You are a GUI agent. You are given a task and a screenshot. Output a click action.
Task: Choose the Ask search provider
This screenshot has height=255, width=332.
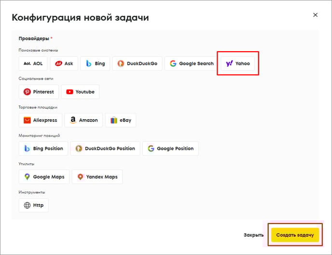coord(64,63)
